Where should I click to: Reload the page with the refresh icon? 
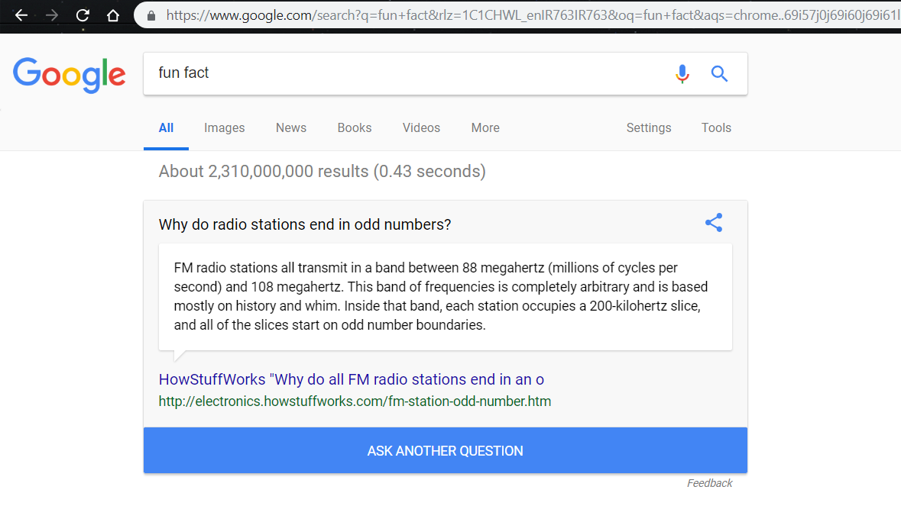pos(83,15)
